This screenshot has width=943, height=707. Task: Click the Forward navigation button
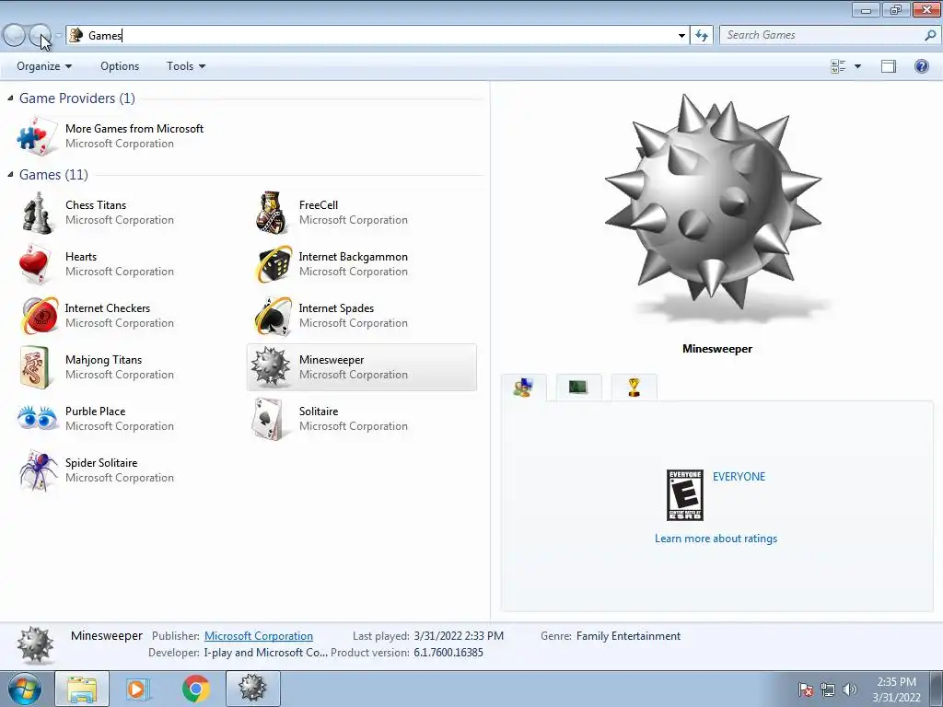click(41, 36)
